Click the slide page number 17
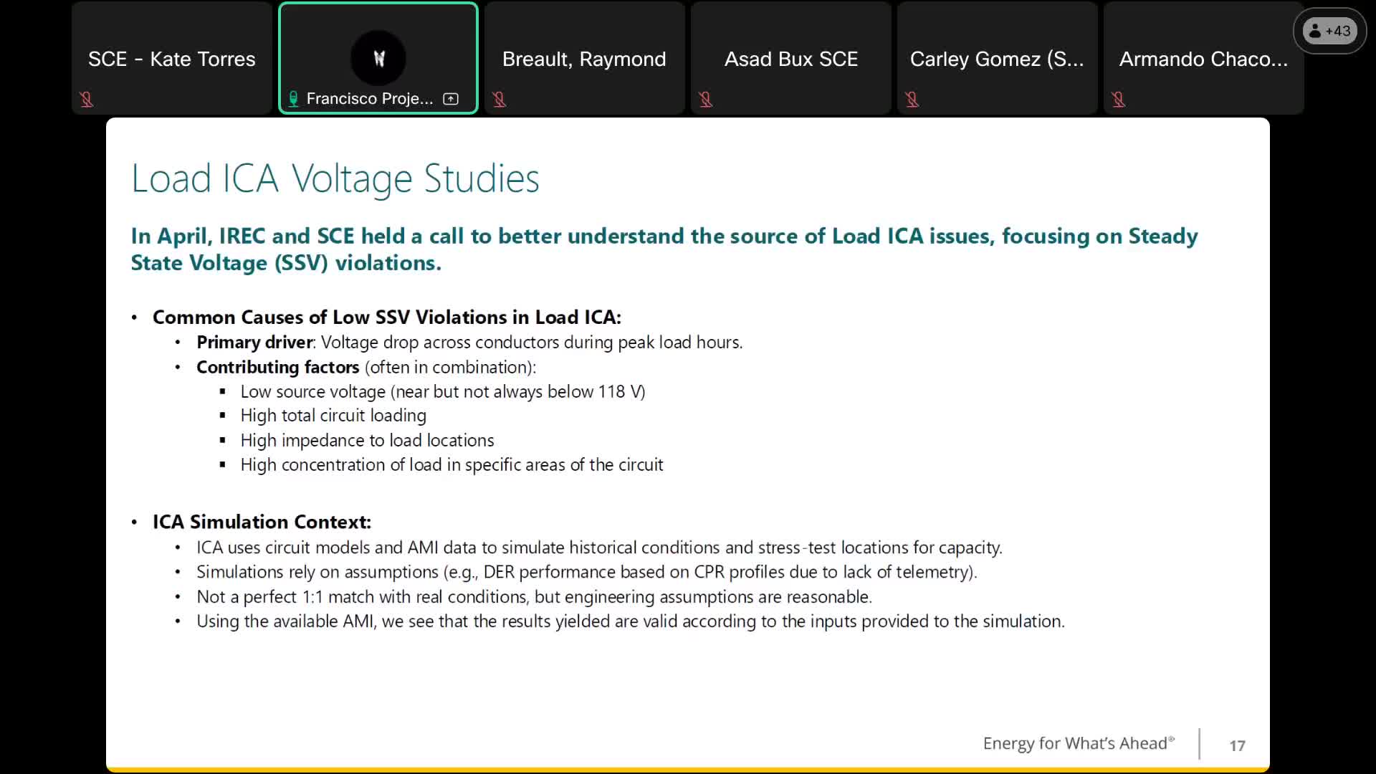The image size is (1376, 774). point(1237,745)
